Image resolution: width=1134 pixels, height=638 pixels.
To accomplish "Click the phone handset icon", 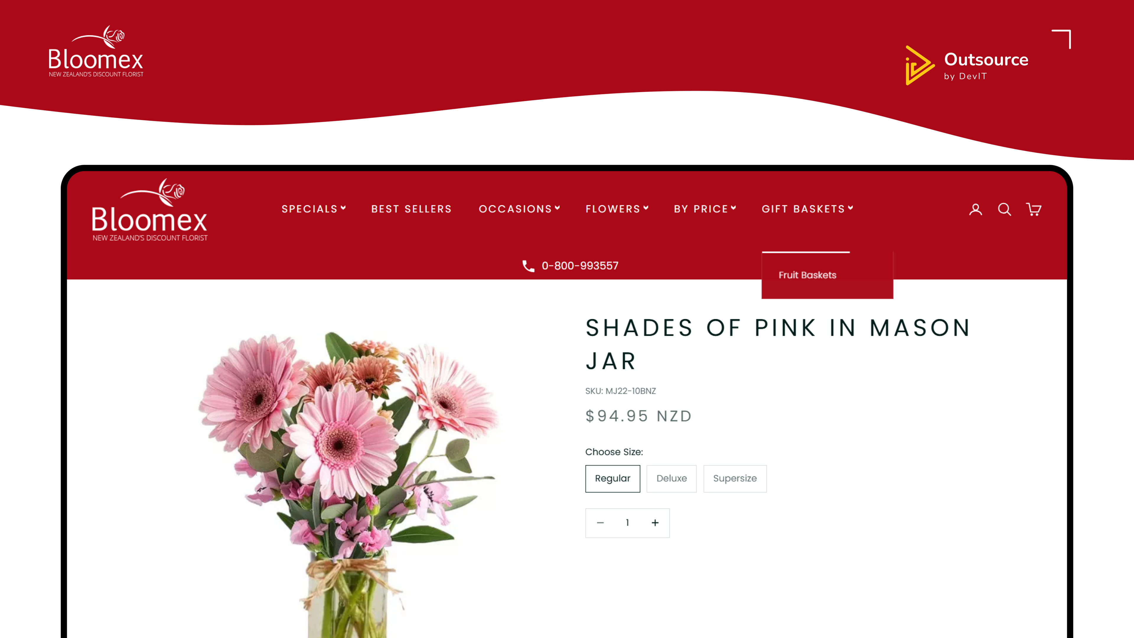I will [x=528, y=266].
